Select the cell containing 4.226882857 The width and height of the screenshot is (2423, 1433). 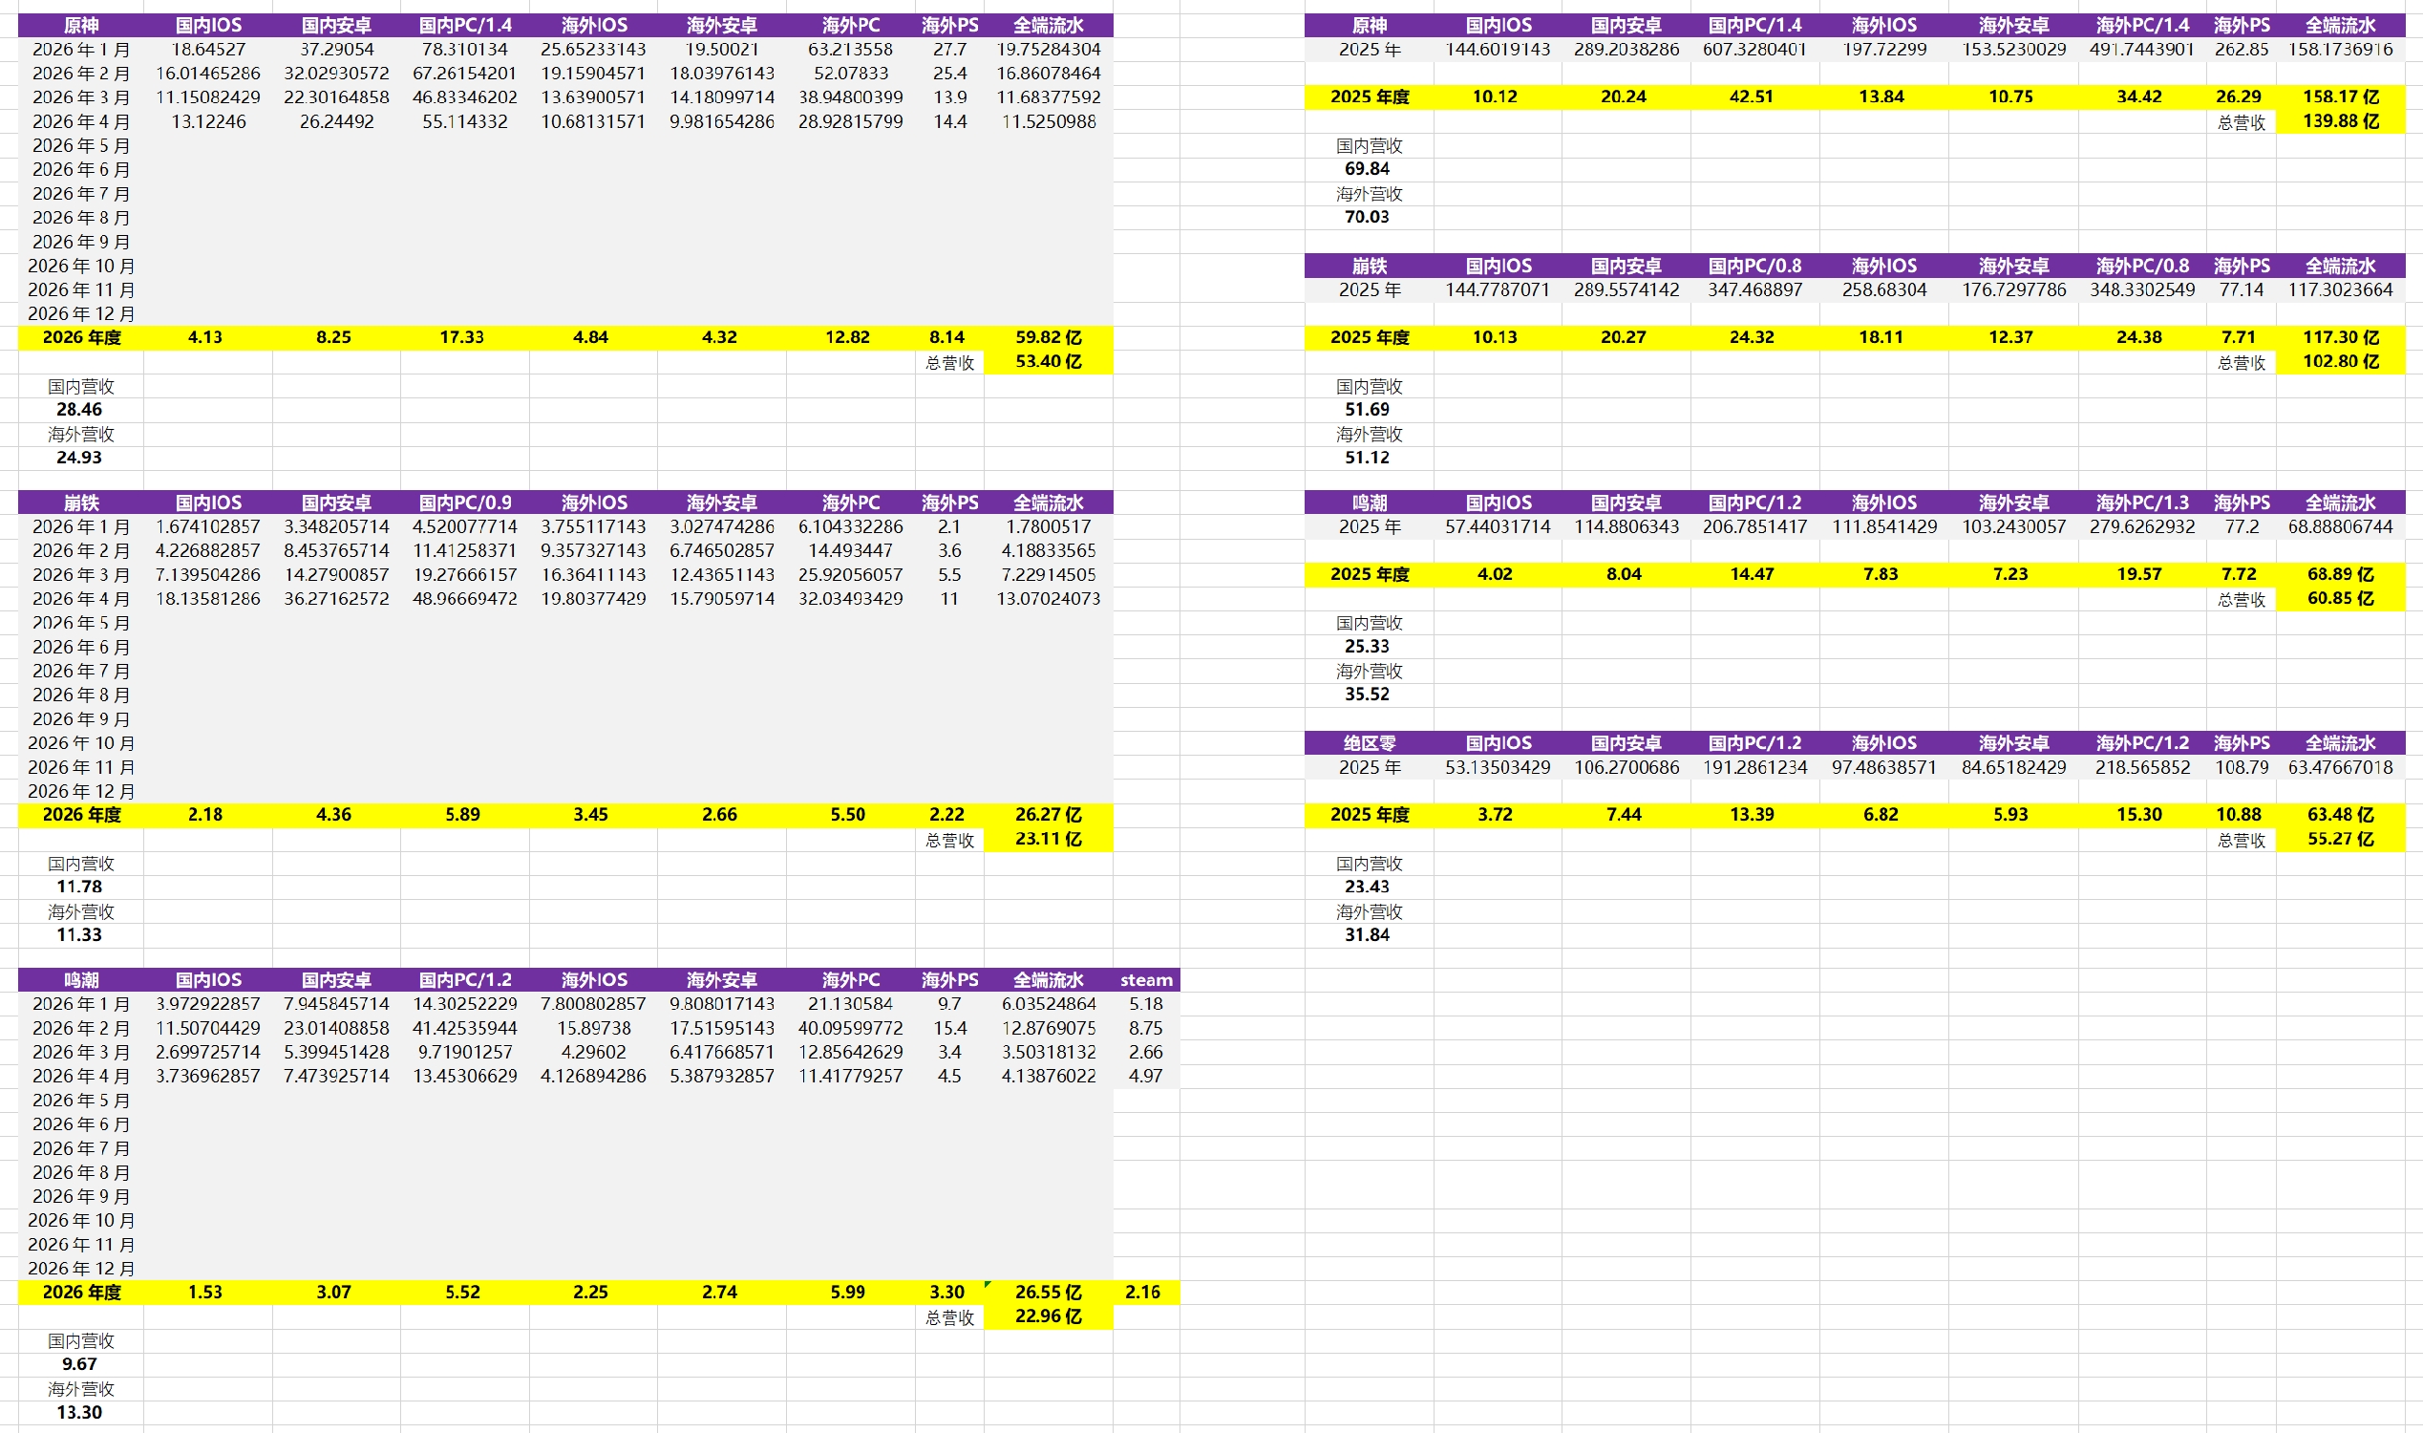[207, 550]
